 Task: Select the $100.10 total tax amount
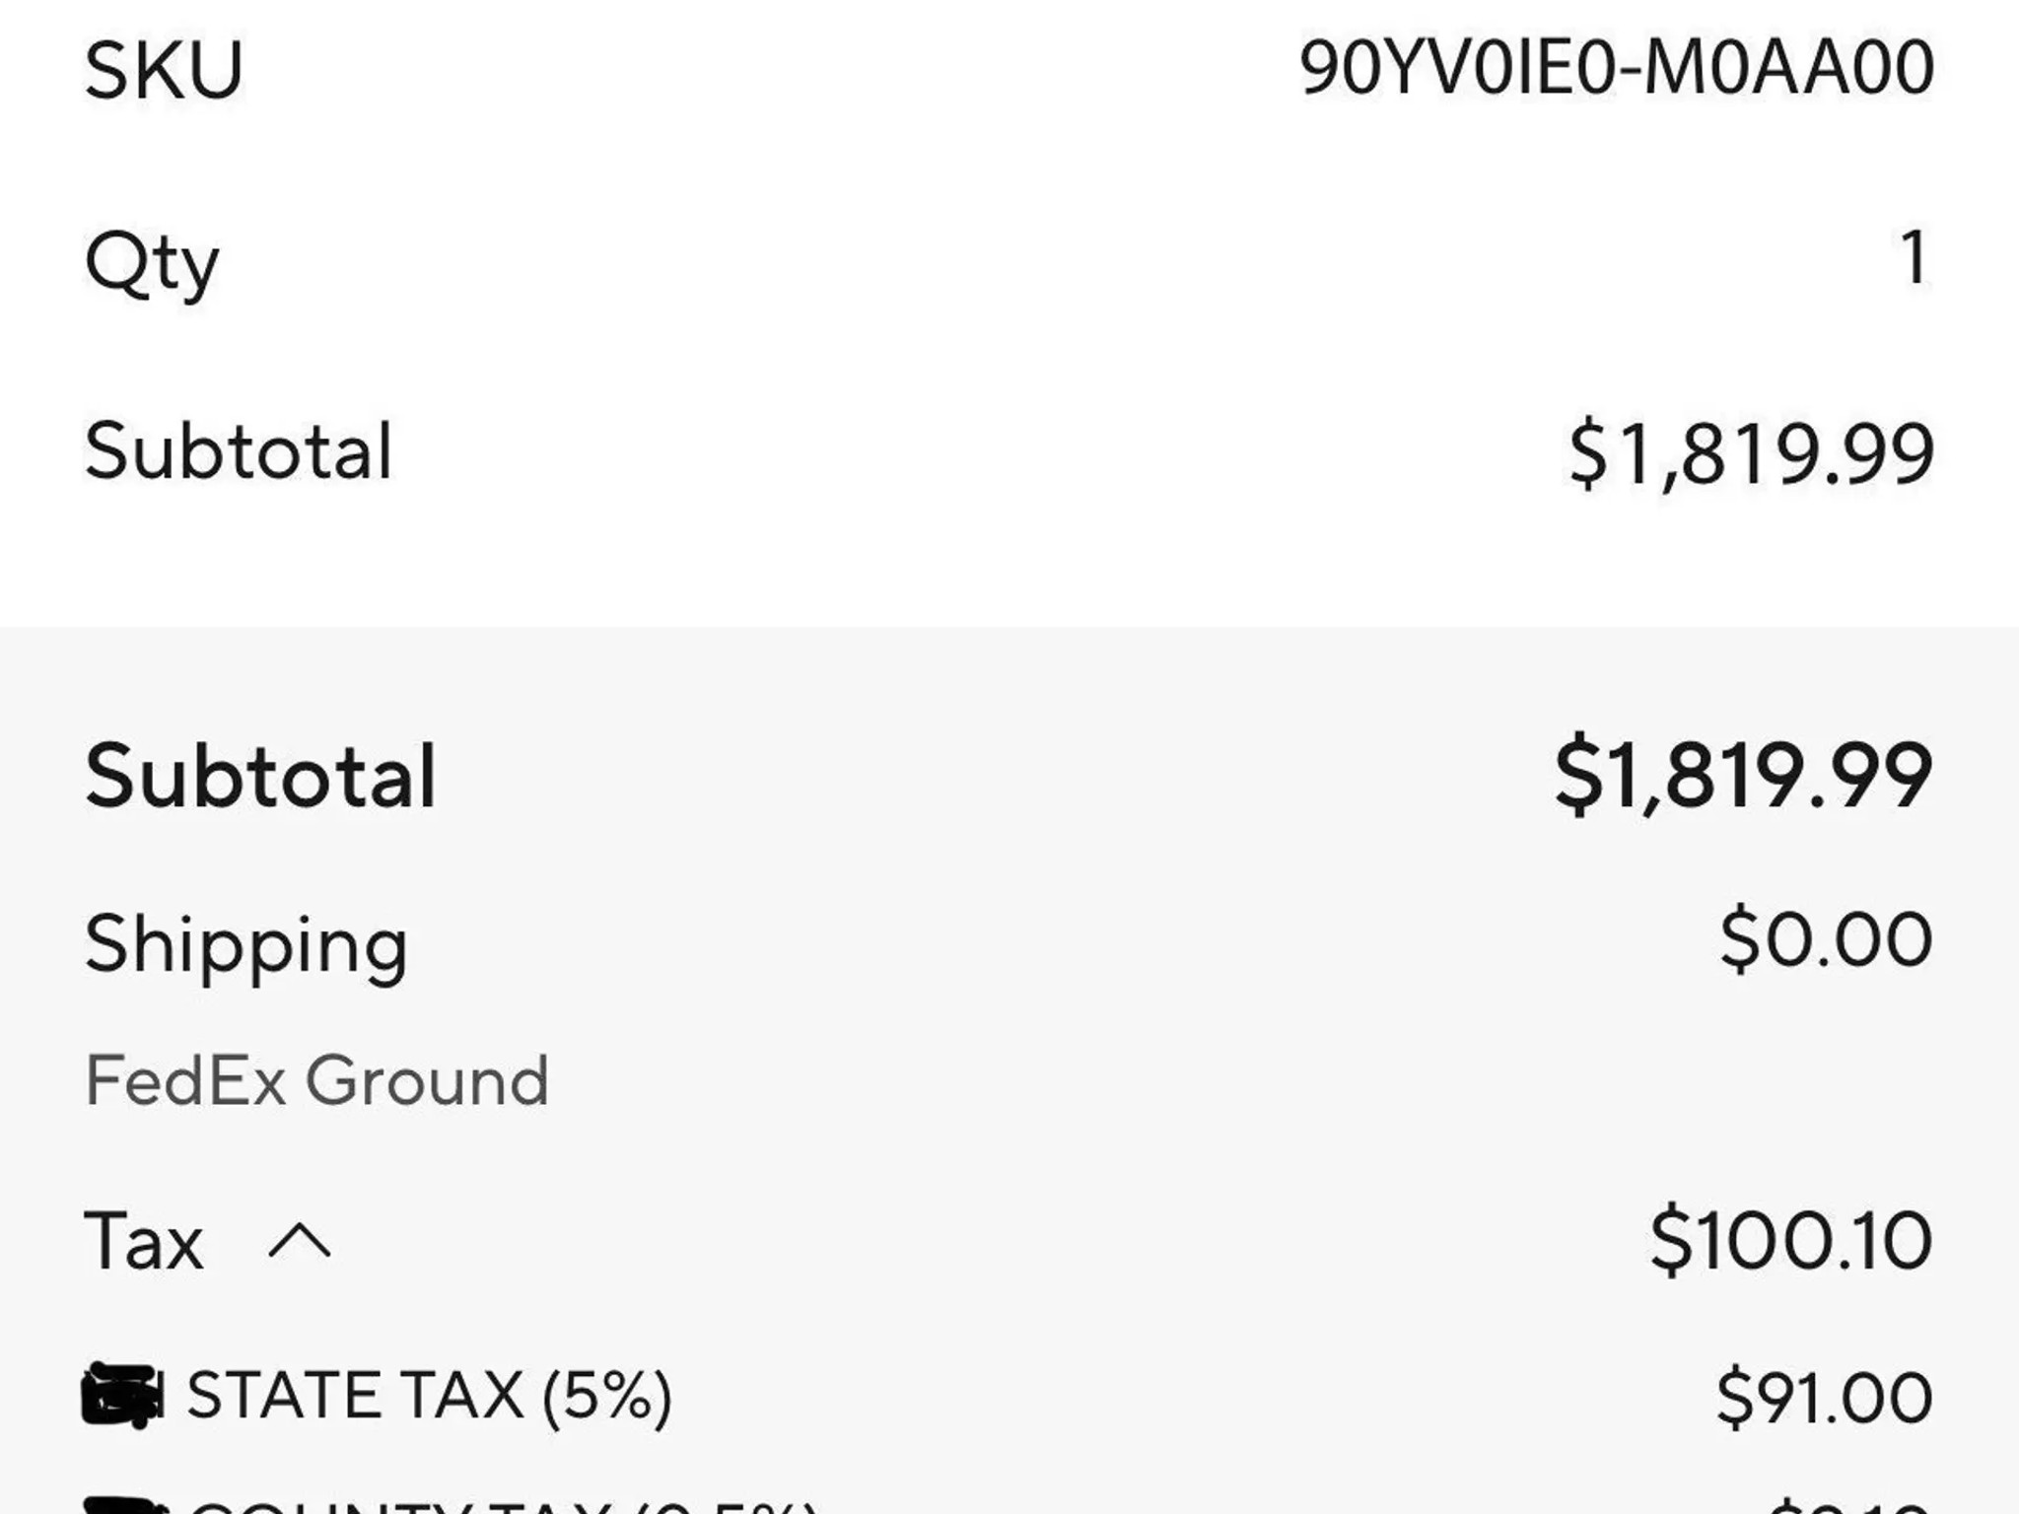point(1791,1240)
